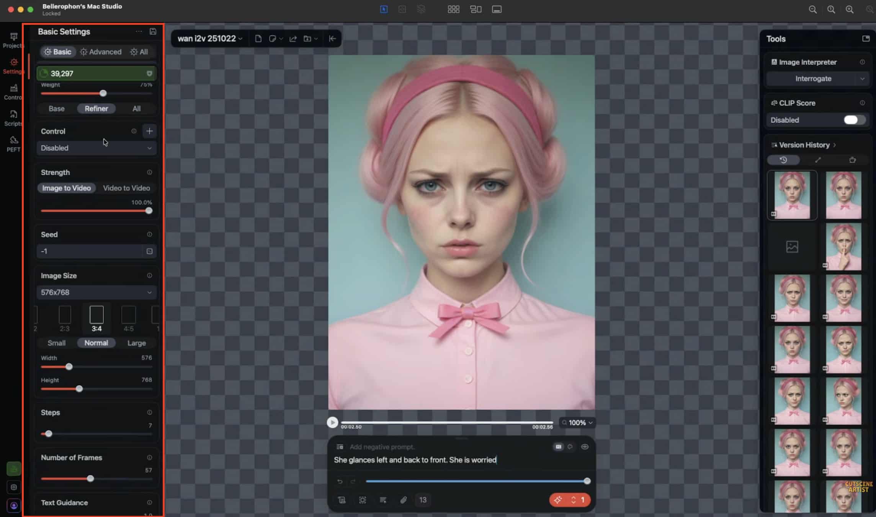
Task: Select the history tab in Version History
Action: point(783,160)
